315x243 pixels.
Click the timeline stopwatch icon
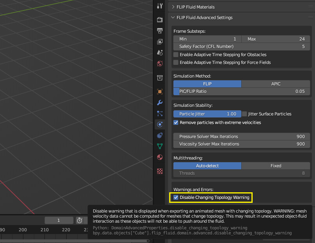point(80,220)
